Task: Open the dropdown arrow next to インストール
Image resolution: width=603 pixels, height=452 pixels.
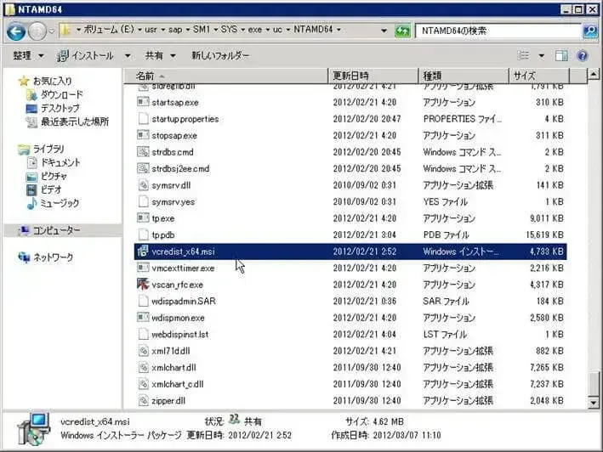Action: coord(128,56)
